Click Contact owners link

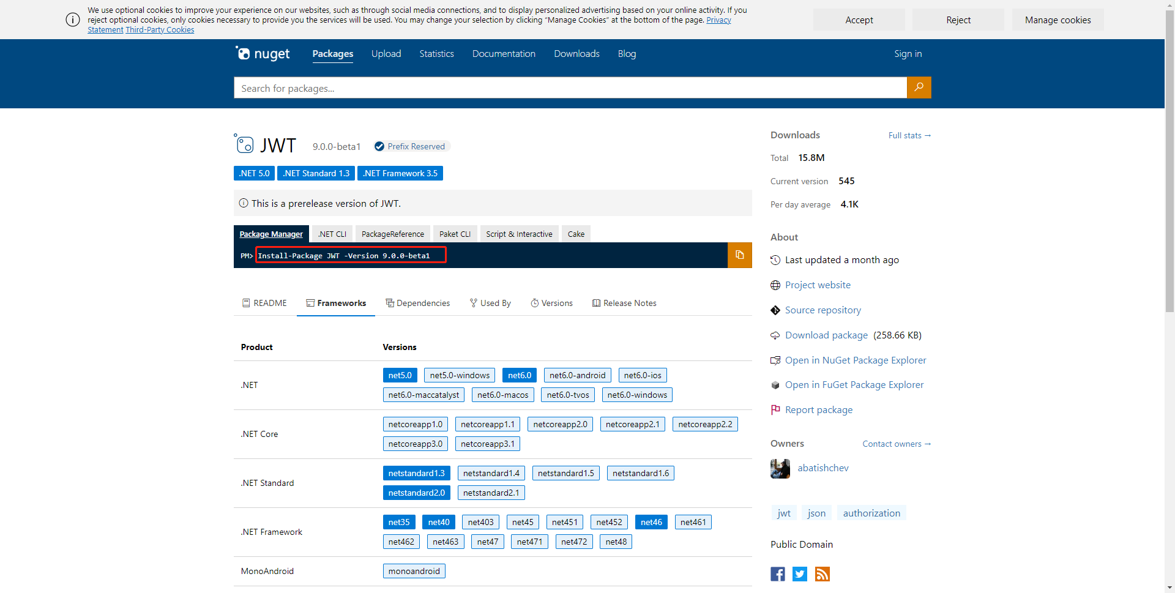pos(897,444)
